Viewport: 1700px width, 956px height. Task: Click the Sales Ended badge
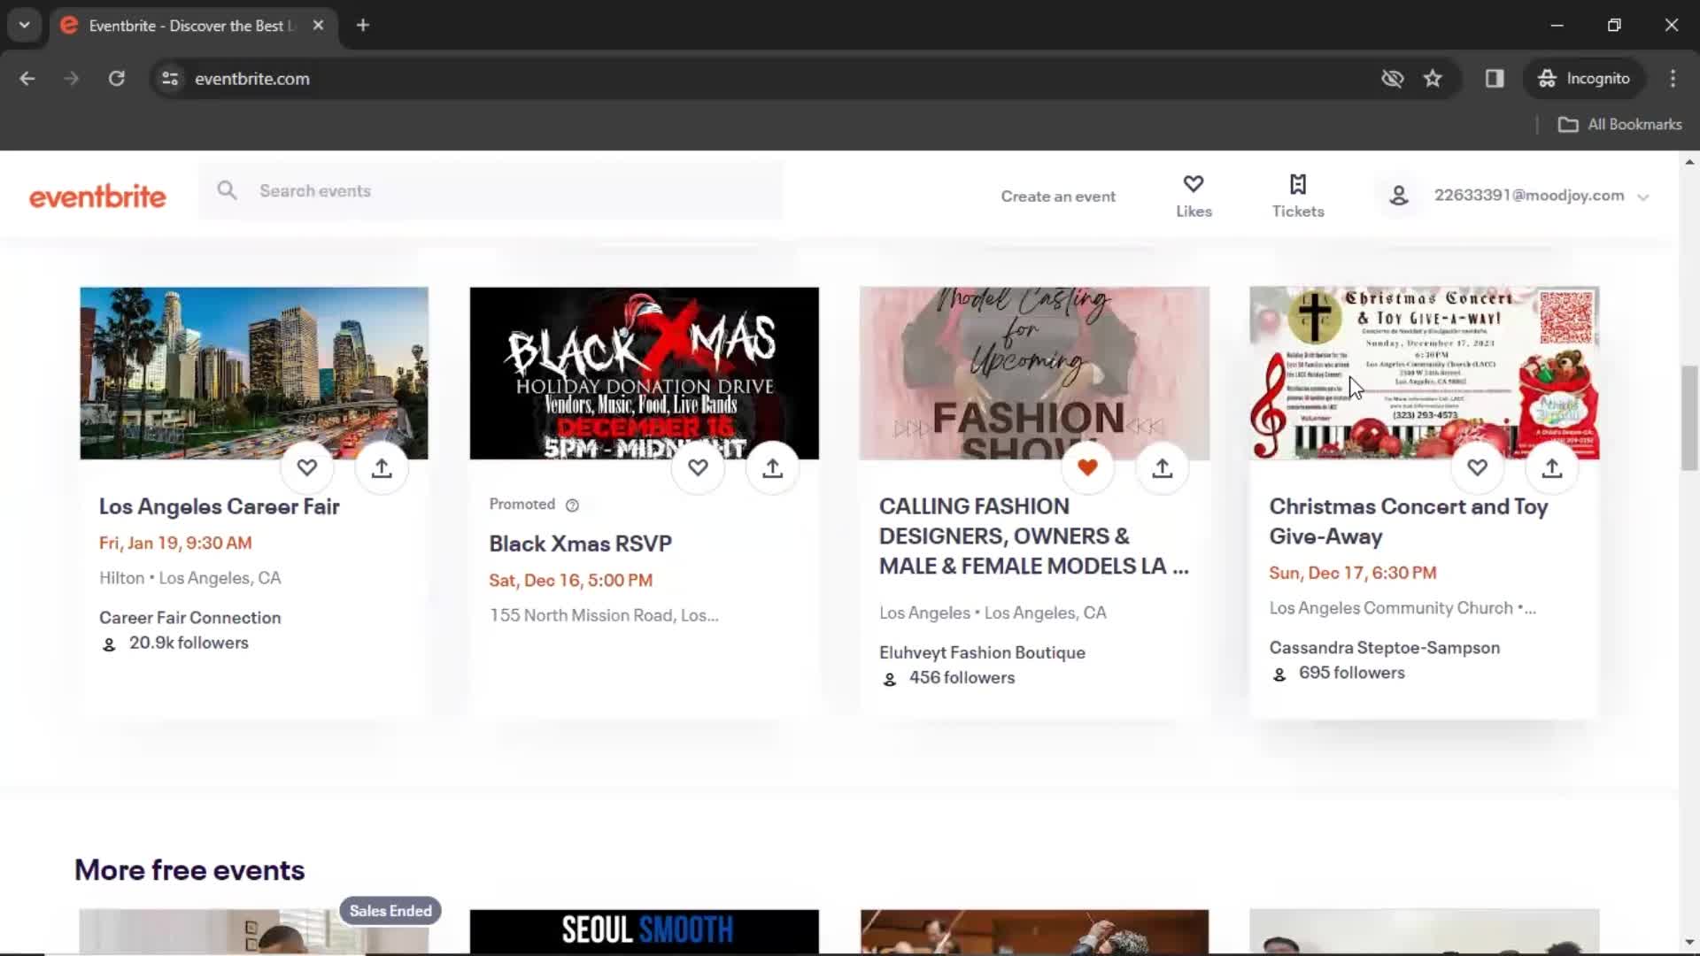coord(390,911)
